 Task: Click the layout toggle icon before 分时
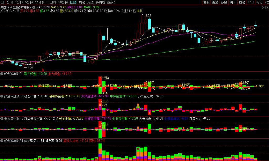3,2
